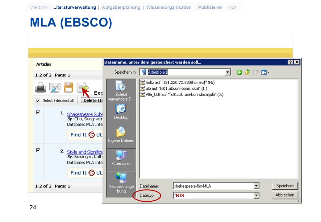
Task: Open the Wissensorganisation navigation tab
Action: click(x=169, y=7)
